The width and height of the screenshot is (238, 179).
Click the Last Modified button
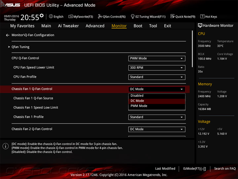pos(165,169)
